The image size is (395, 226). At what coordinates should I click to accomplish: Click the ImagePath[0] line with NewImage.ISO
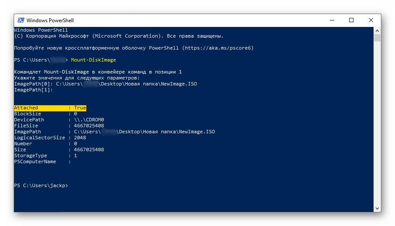point(106,84)
